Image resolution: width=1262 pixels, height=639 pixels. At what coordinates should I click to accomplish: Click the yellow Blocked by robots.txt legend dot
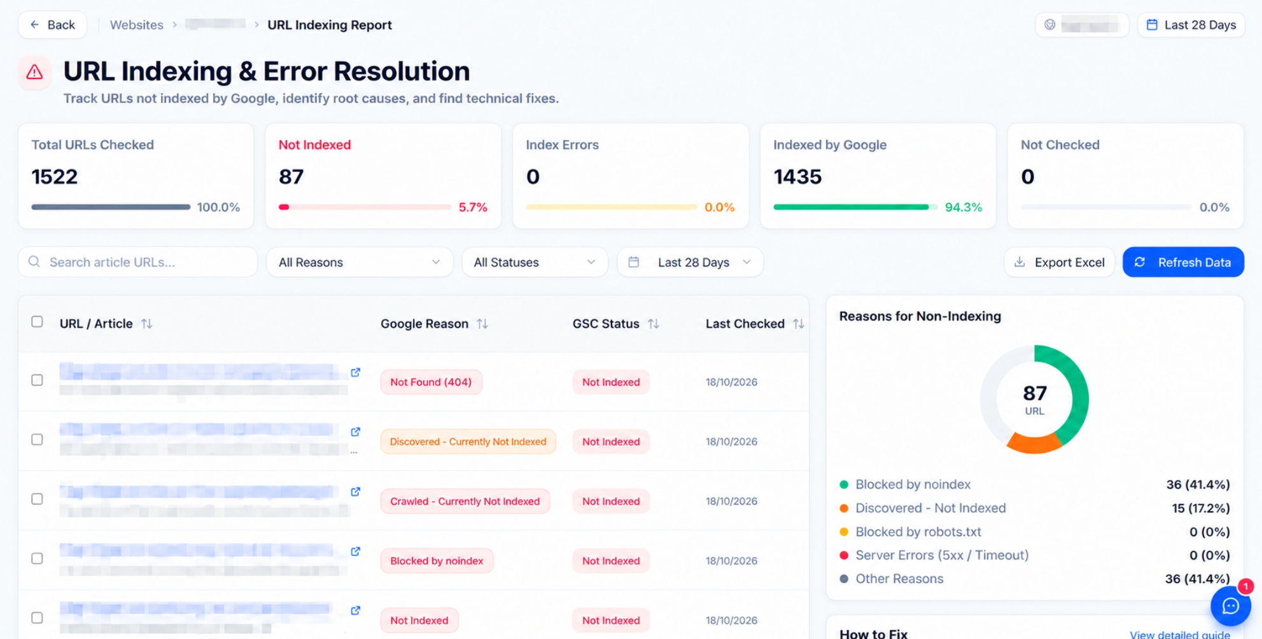844,531
